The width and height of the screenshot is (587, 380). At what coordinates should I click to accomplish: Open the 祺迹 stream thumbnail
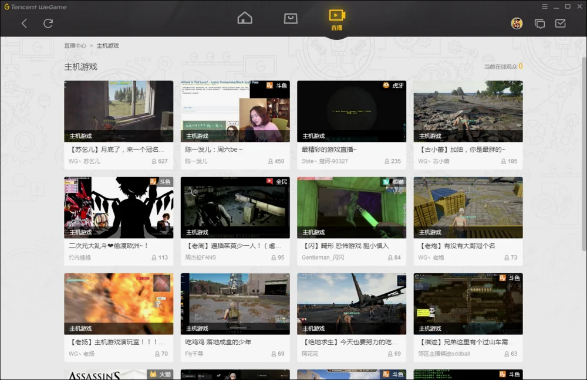[x=468, y=304]
